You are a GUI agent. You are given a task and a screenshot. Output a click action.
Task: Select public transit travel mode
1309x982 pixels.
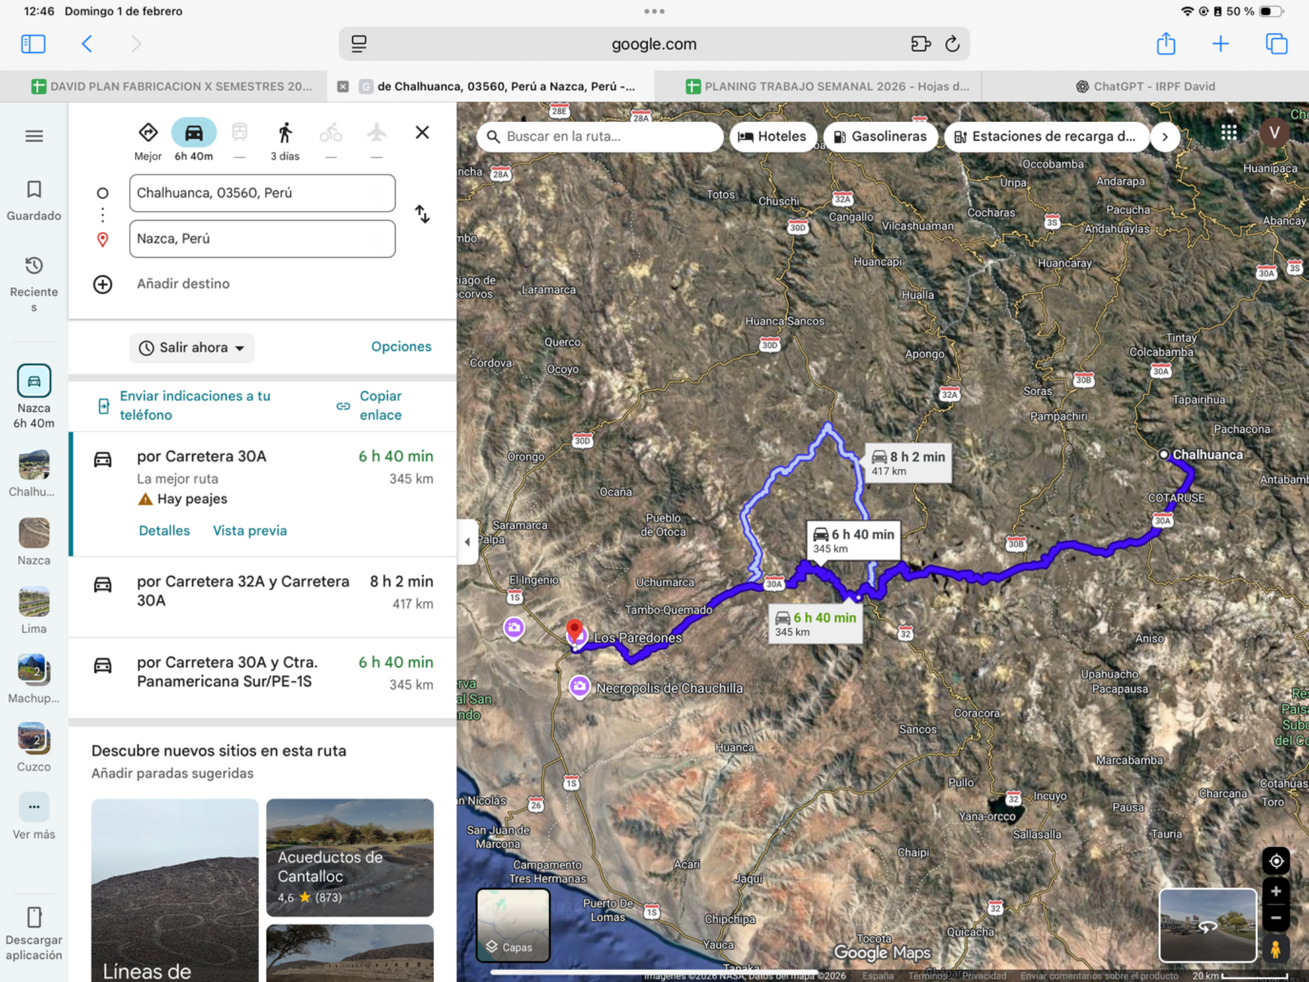click(x=240, y=142)
